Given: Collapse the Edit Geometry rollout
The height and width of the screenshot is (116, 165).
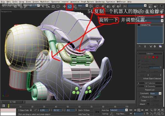Looking at the screenshot, I should 150,86.
